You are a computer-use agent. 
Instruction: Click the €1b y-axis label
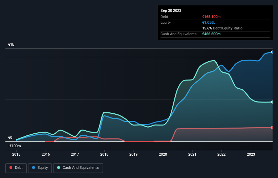[x=11, y=44]
